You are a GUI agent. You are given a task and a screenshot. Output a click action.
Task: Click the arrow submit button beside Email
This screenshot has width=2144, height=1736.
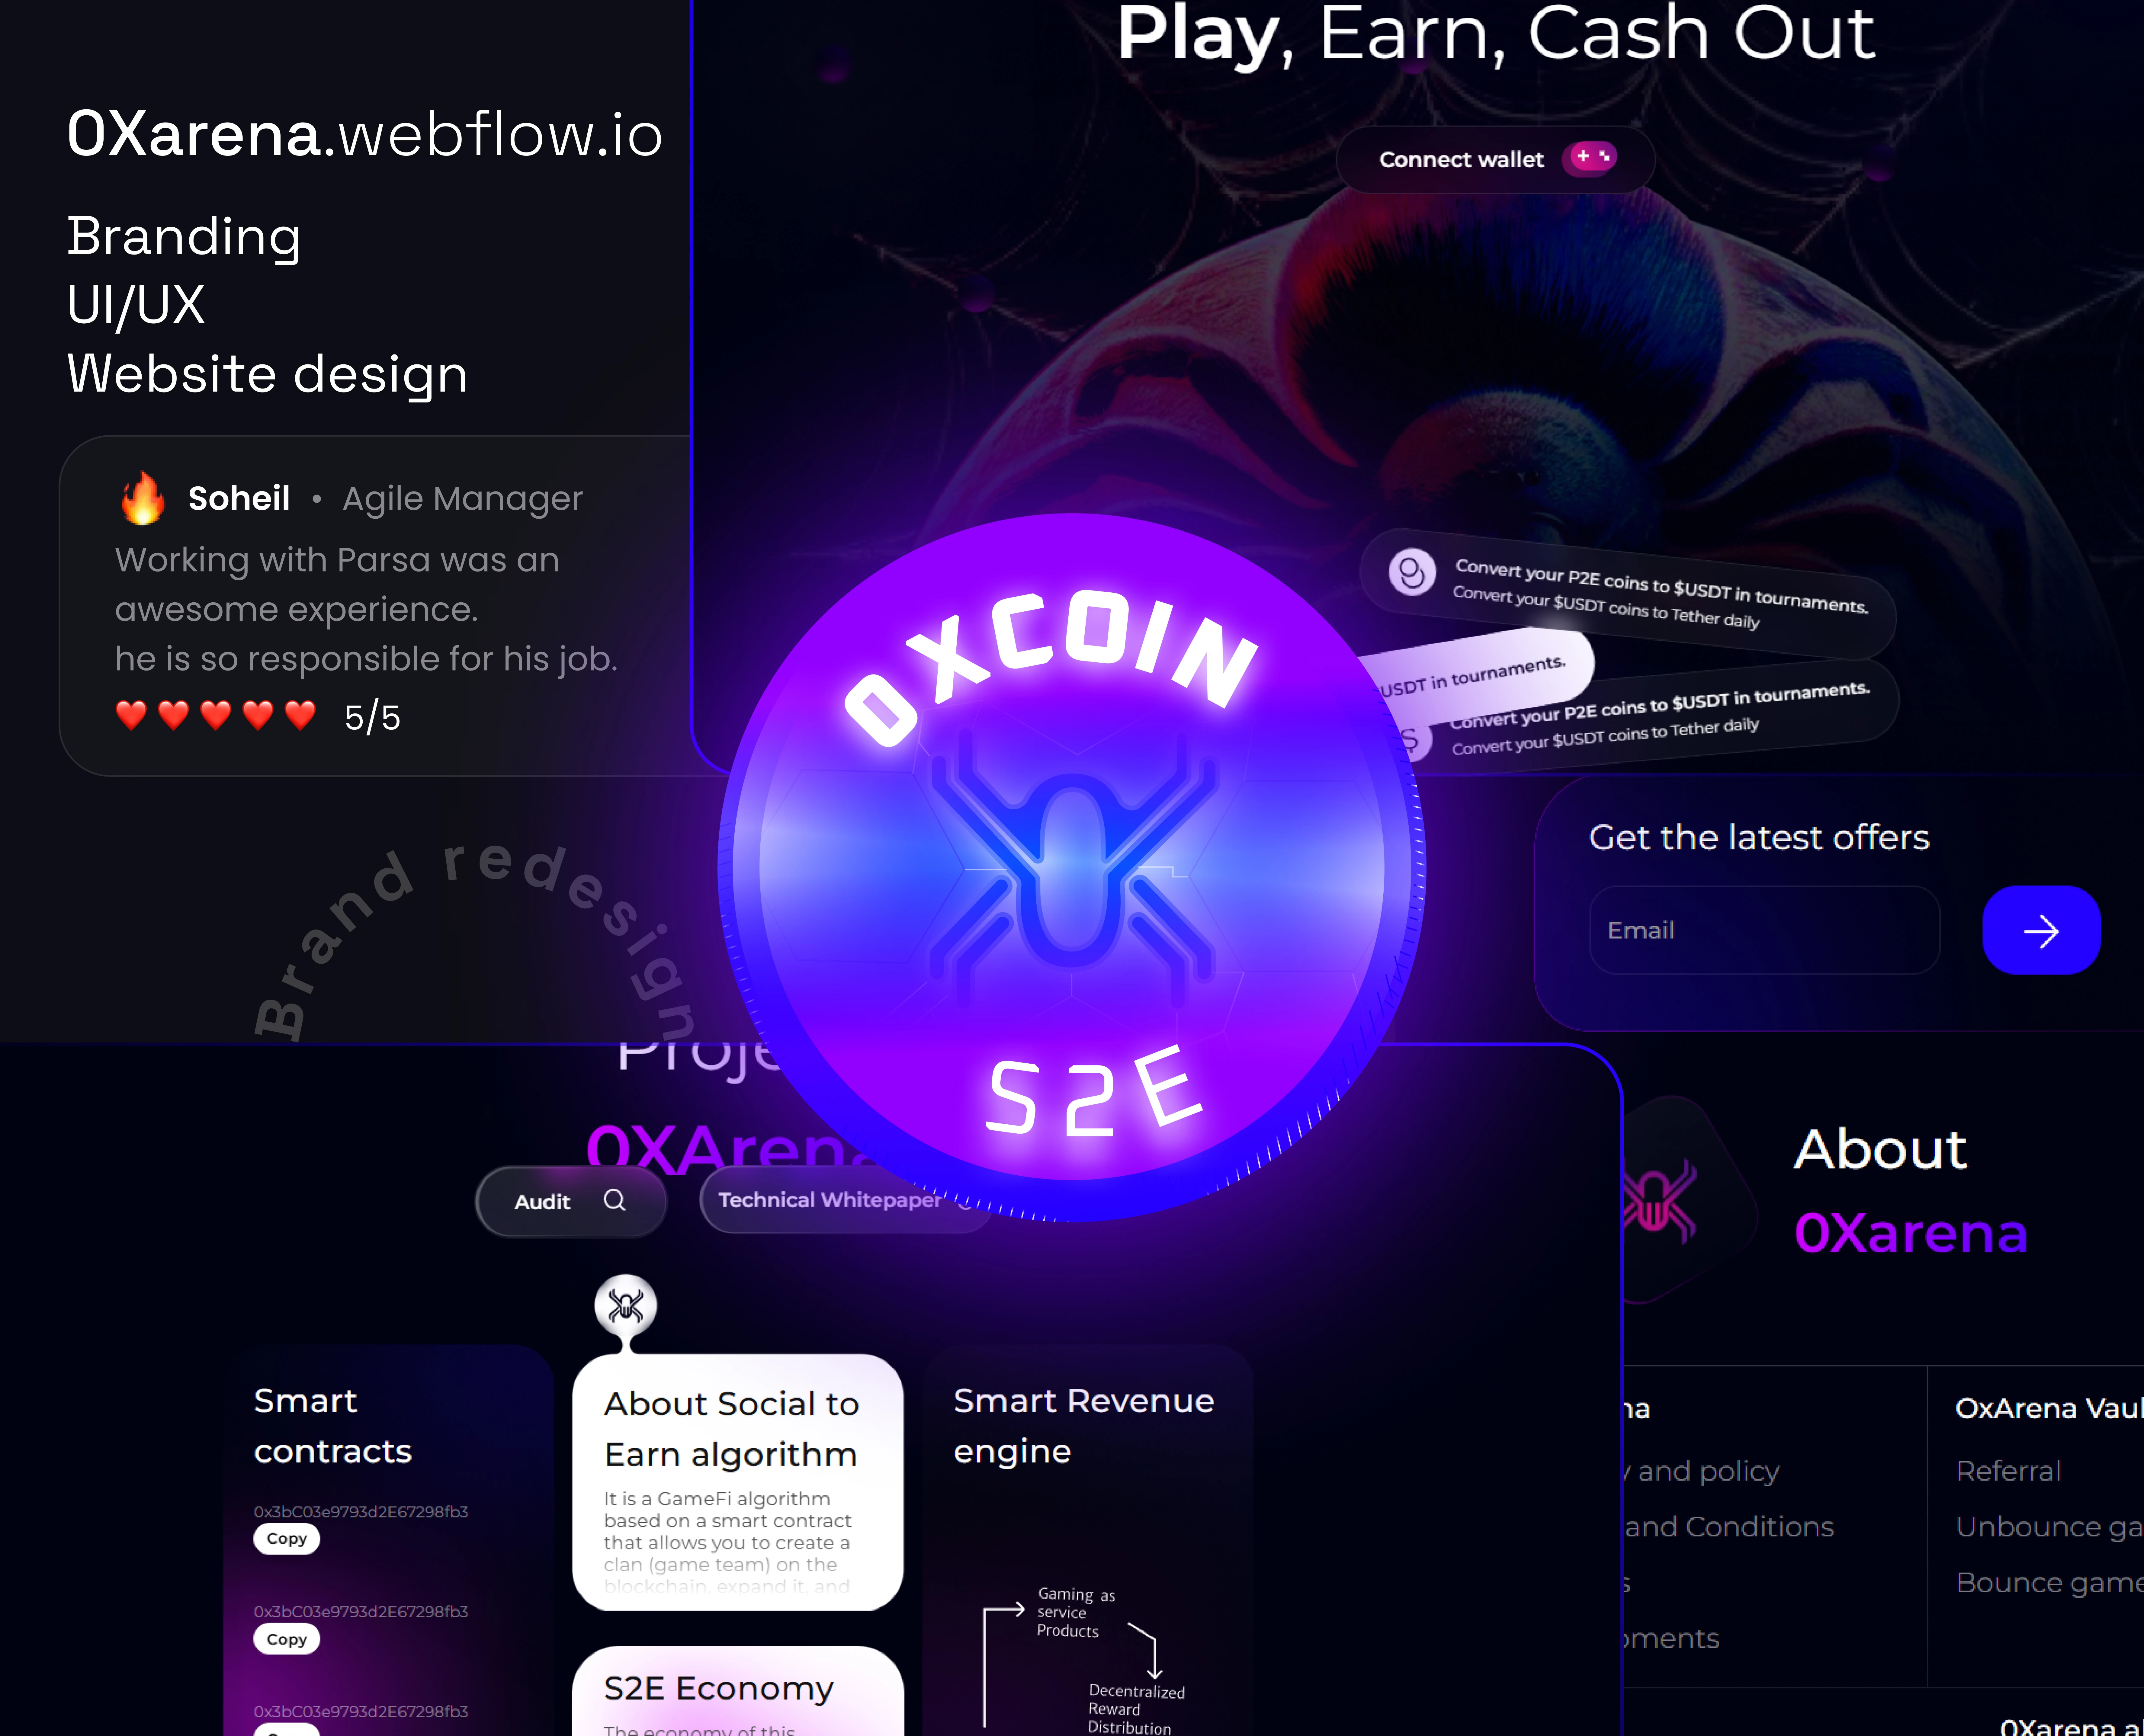[x=2041, y=930]
